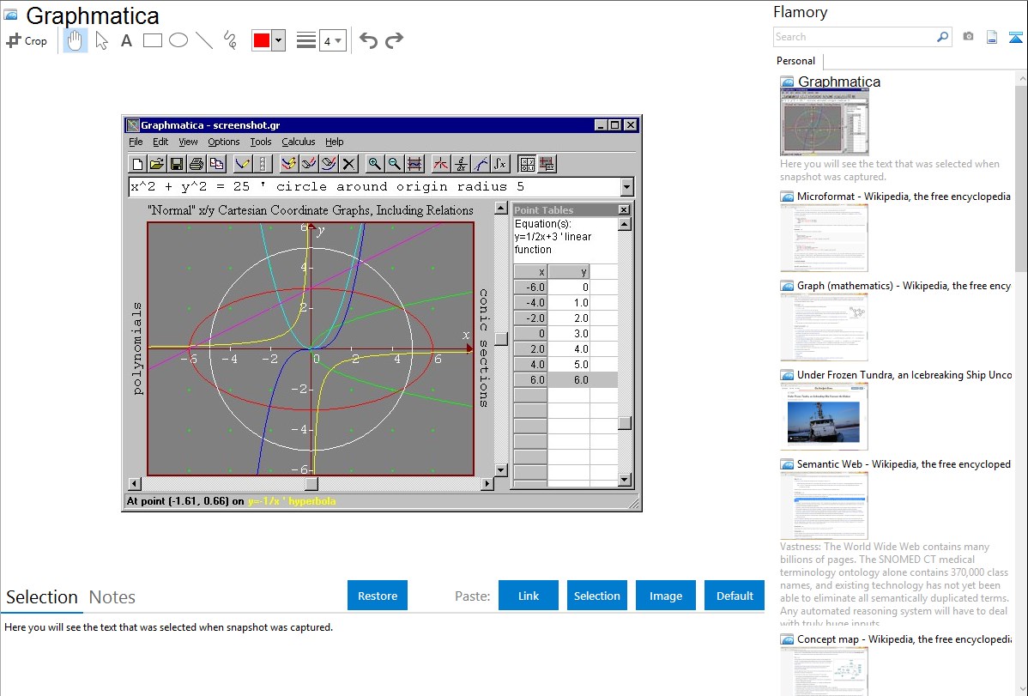
Task: Click the Copy graphs icon
Action: pyautogui.click(x=216, y=163)
